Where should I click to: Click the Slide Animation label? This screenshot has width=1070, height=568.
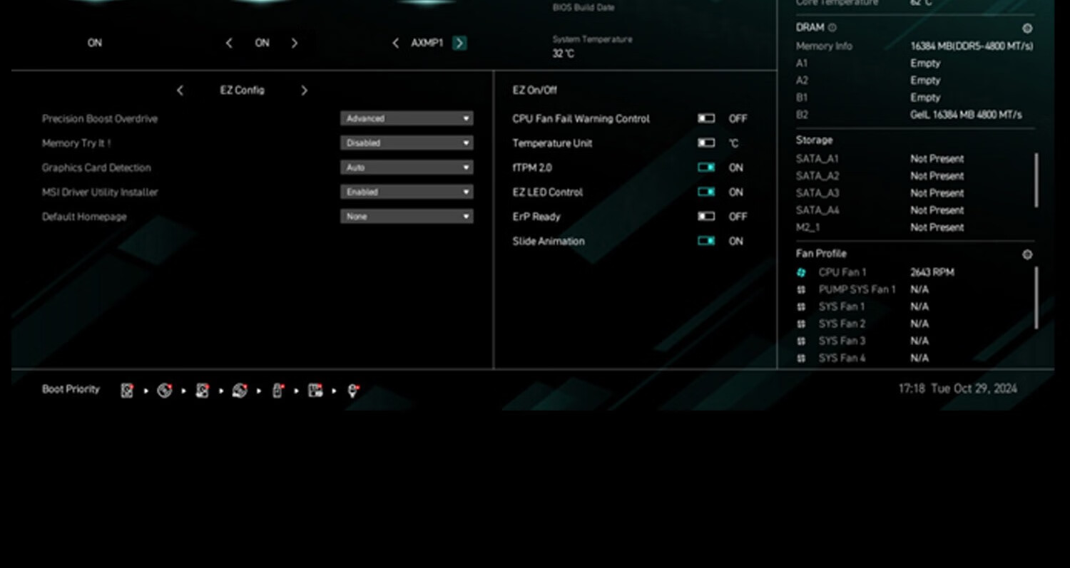tap(549, 241)
